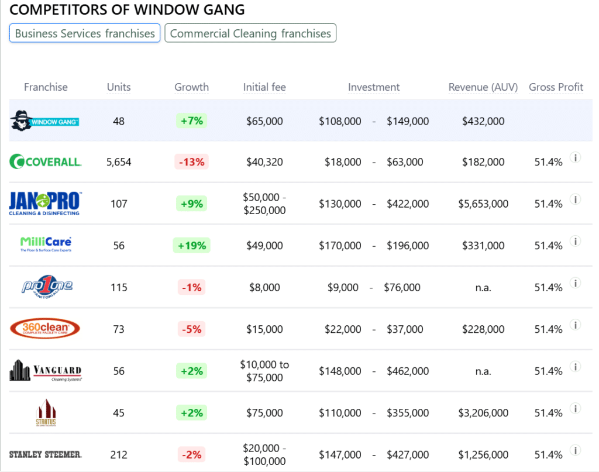Click the info icon in Stanley Steemer row
This screenshot has height=472, width=599.
[576, 450]
